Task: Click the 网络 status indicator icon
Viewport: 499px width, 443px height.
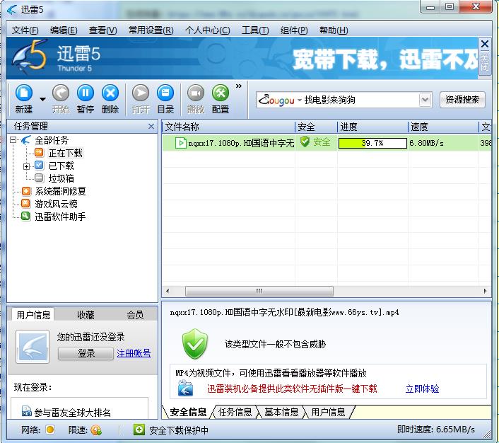Action: pos(49,430)
